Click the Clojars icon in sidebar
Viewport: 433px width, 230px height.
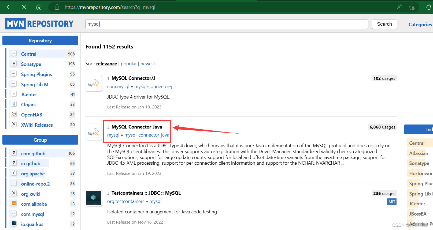tap(14, 104)
